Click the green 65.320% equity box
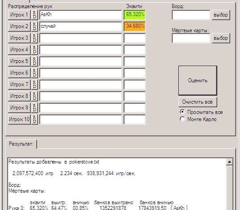The width and height of the screenshot is (240, 210). 135,15
